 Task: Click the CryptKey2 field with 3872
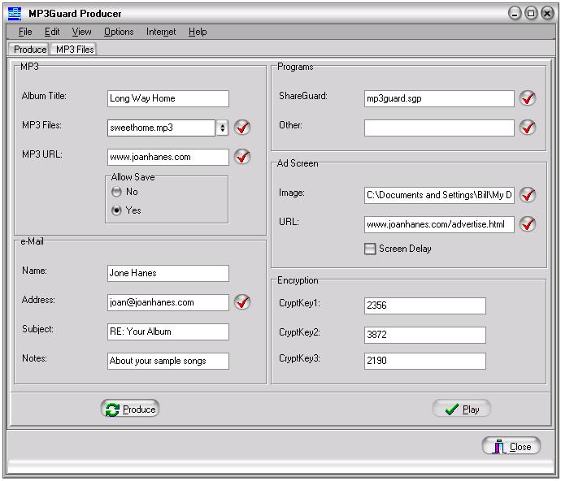425,335
